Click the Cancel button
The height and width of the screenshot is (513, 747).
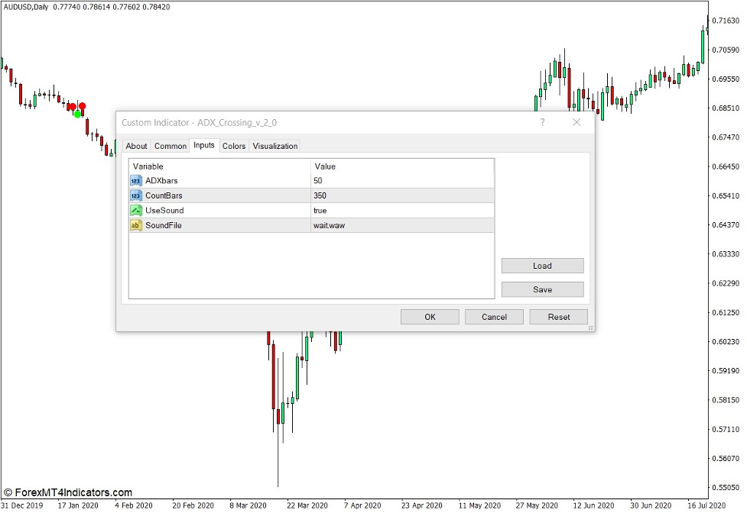tap(494, 317)
